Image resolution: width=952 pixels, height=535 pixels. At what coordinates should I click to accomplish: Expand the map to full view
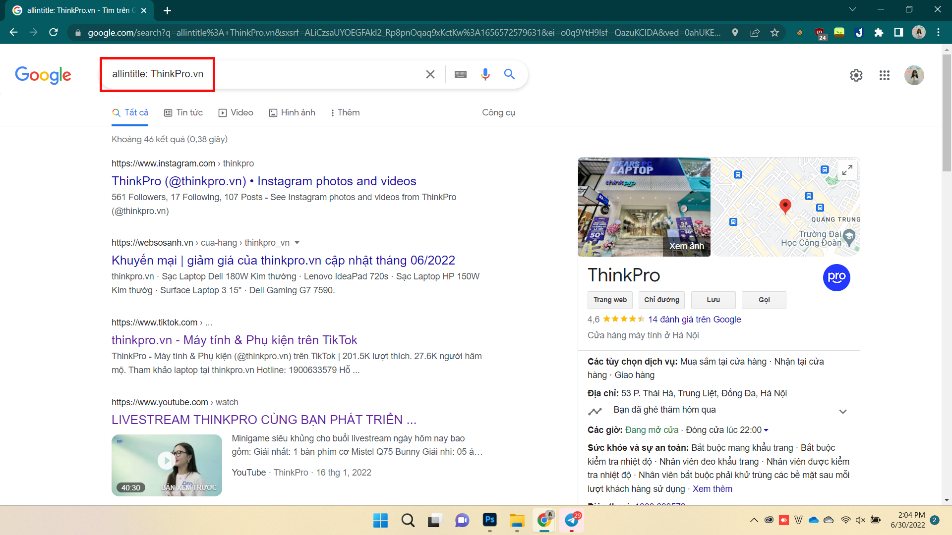pyautogui.click(x=847, y=170)
